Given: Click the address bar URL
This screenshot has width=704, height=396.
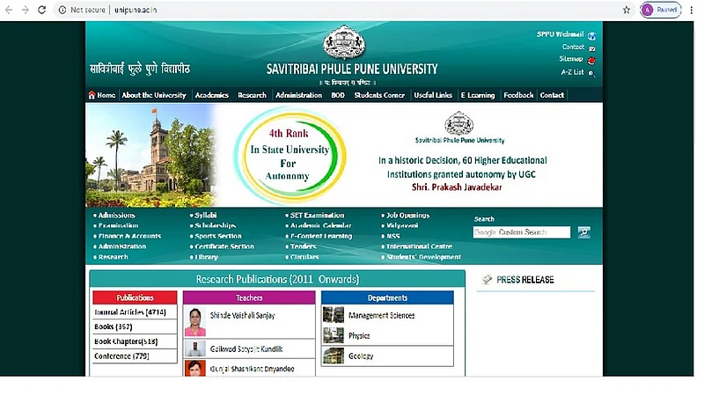Looking at the screenshot, I should [x=136, y=10].
